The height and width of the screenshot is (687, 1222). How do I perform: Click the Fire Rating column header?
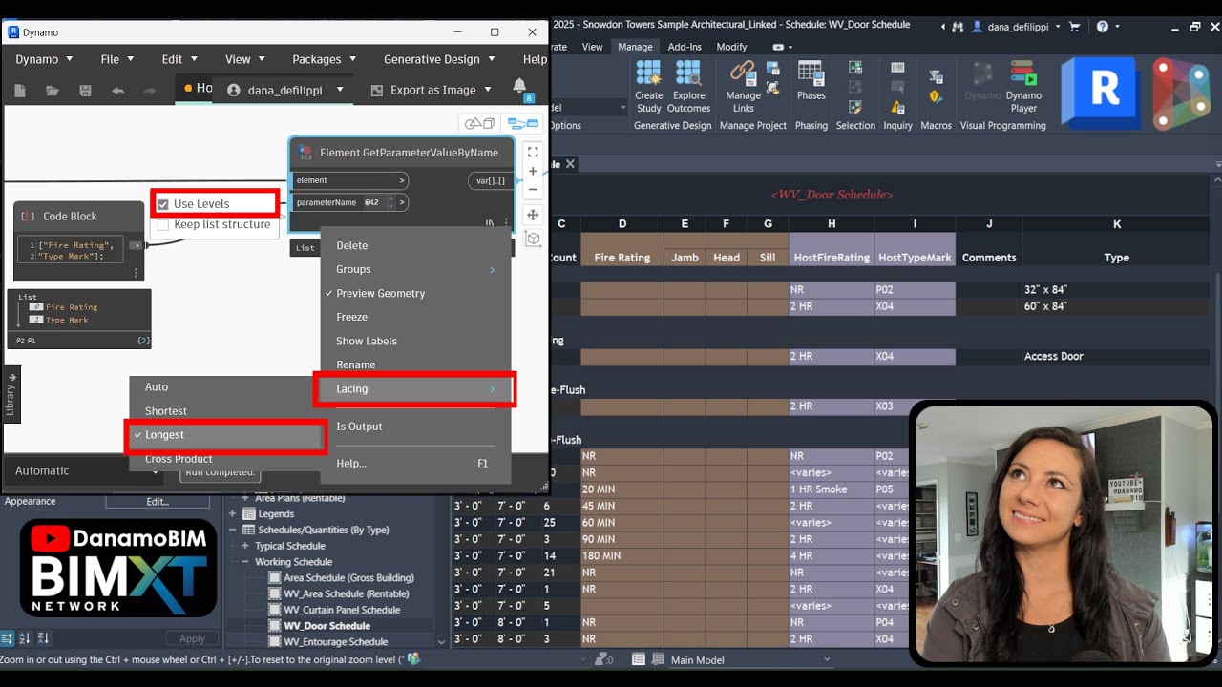point(622,258)
